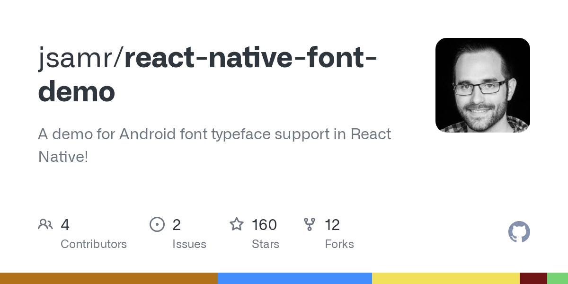Switch to the Stars section label
Image resolution: width=568 pixels, height=284 pixels.
[266, 244]
